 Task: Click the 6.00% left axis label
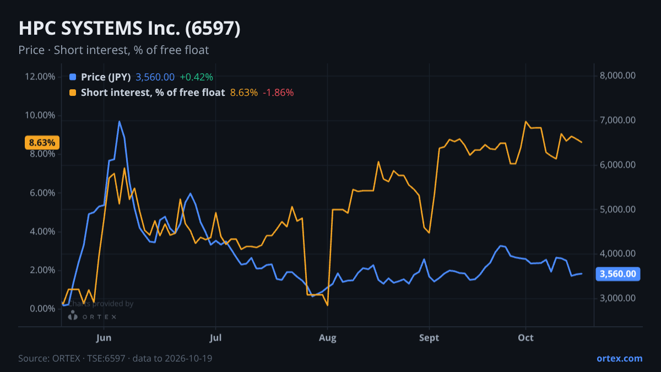(x=42, y=193)
